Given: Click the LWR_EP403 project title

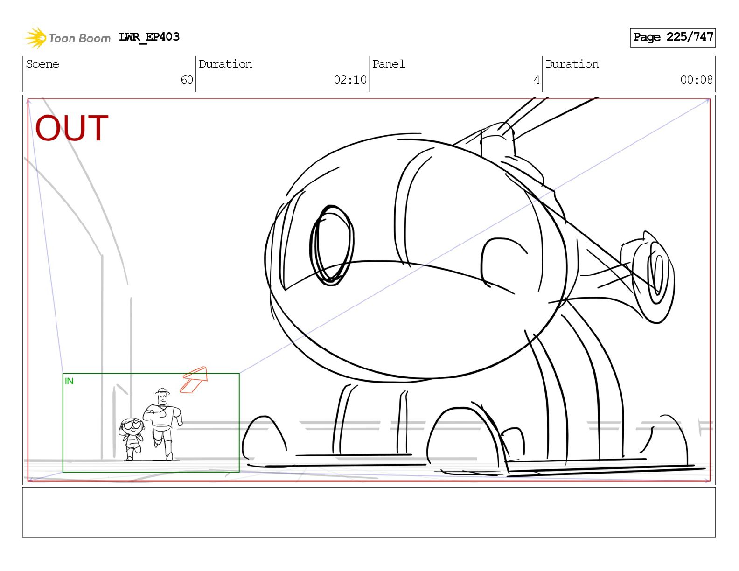Looking at the screenshot, I should coord(149,37).
